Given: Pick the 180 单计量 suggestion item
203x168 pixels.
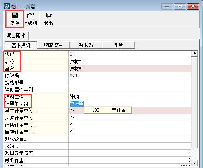Looking at the screenshot, I should point(108,110).
